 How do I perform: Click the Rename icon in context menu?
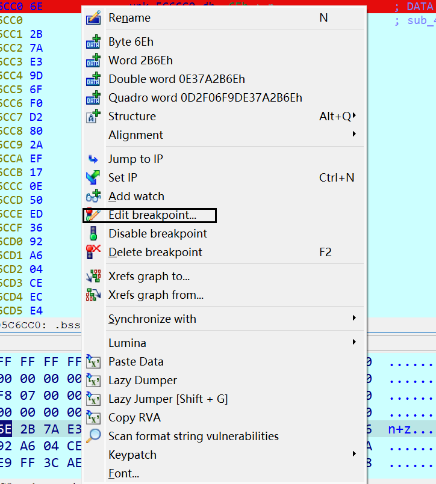93,18
